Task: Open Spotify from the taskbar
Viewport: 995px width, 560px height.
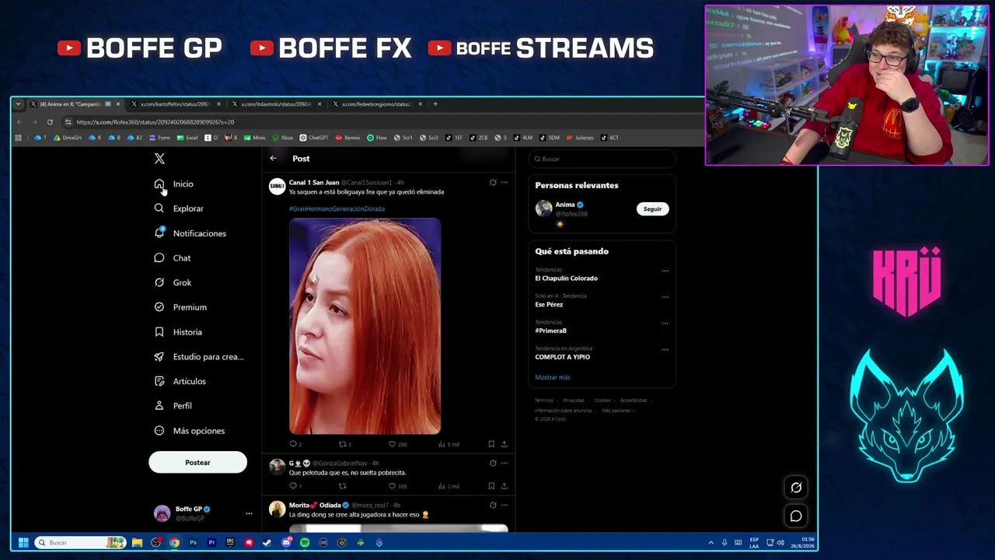Action: click(305, 543)
